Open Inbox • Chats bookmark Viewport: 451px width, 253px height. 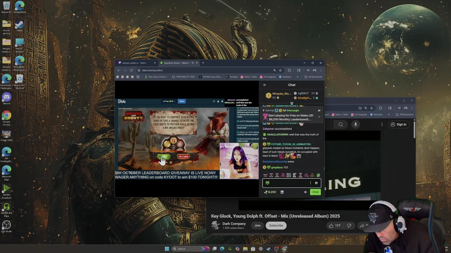pyautogui.click(x=249, y=77)
